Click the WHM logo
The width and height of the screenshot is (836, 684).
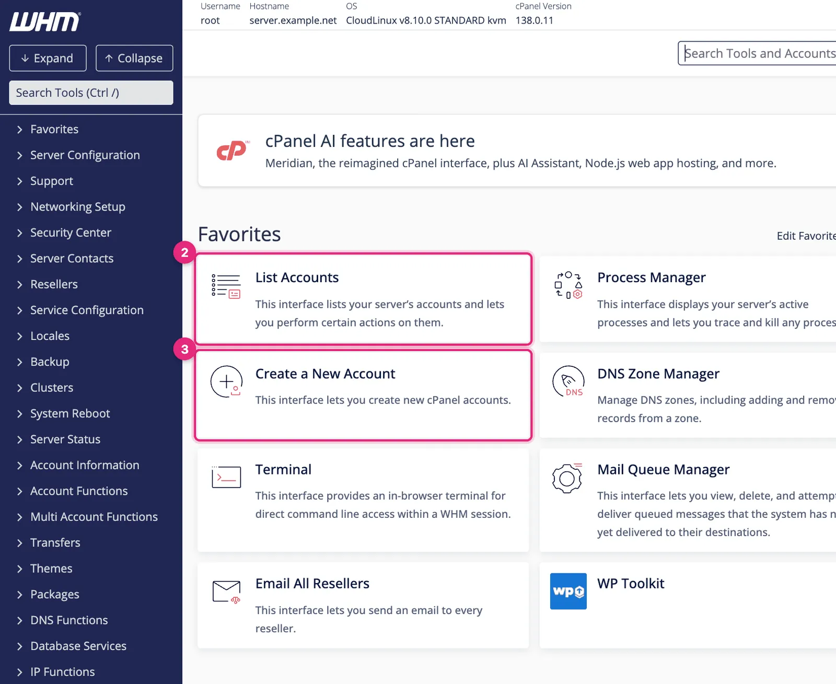click(x=45, y=21)
